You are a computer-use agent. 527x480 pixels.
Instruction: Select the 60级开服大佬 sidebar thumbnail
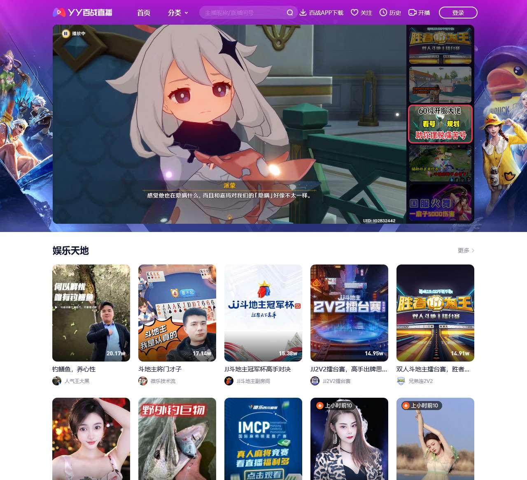click(x=440, y=124)
